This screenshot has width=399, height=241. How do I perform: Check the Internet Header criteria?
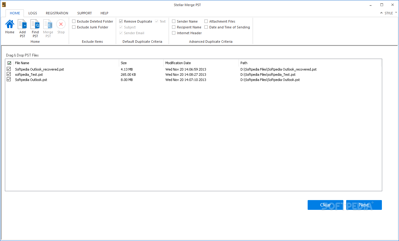[x=174, y=33]
